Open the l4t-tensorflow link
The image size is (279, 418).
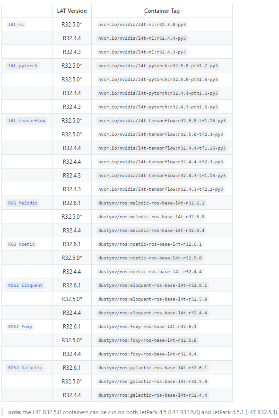(x=26, y=121)
